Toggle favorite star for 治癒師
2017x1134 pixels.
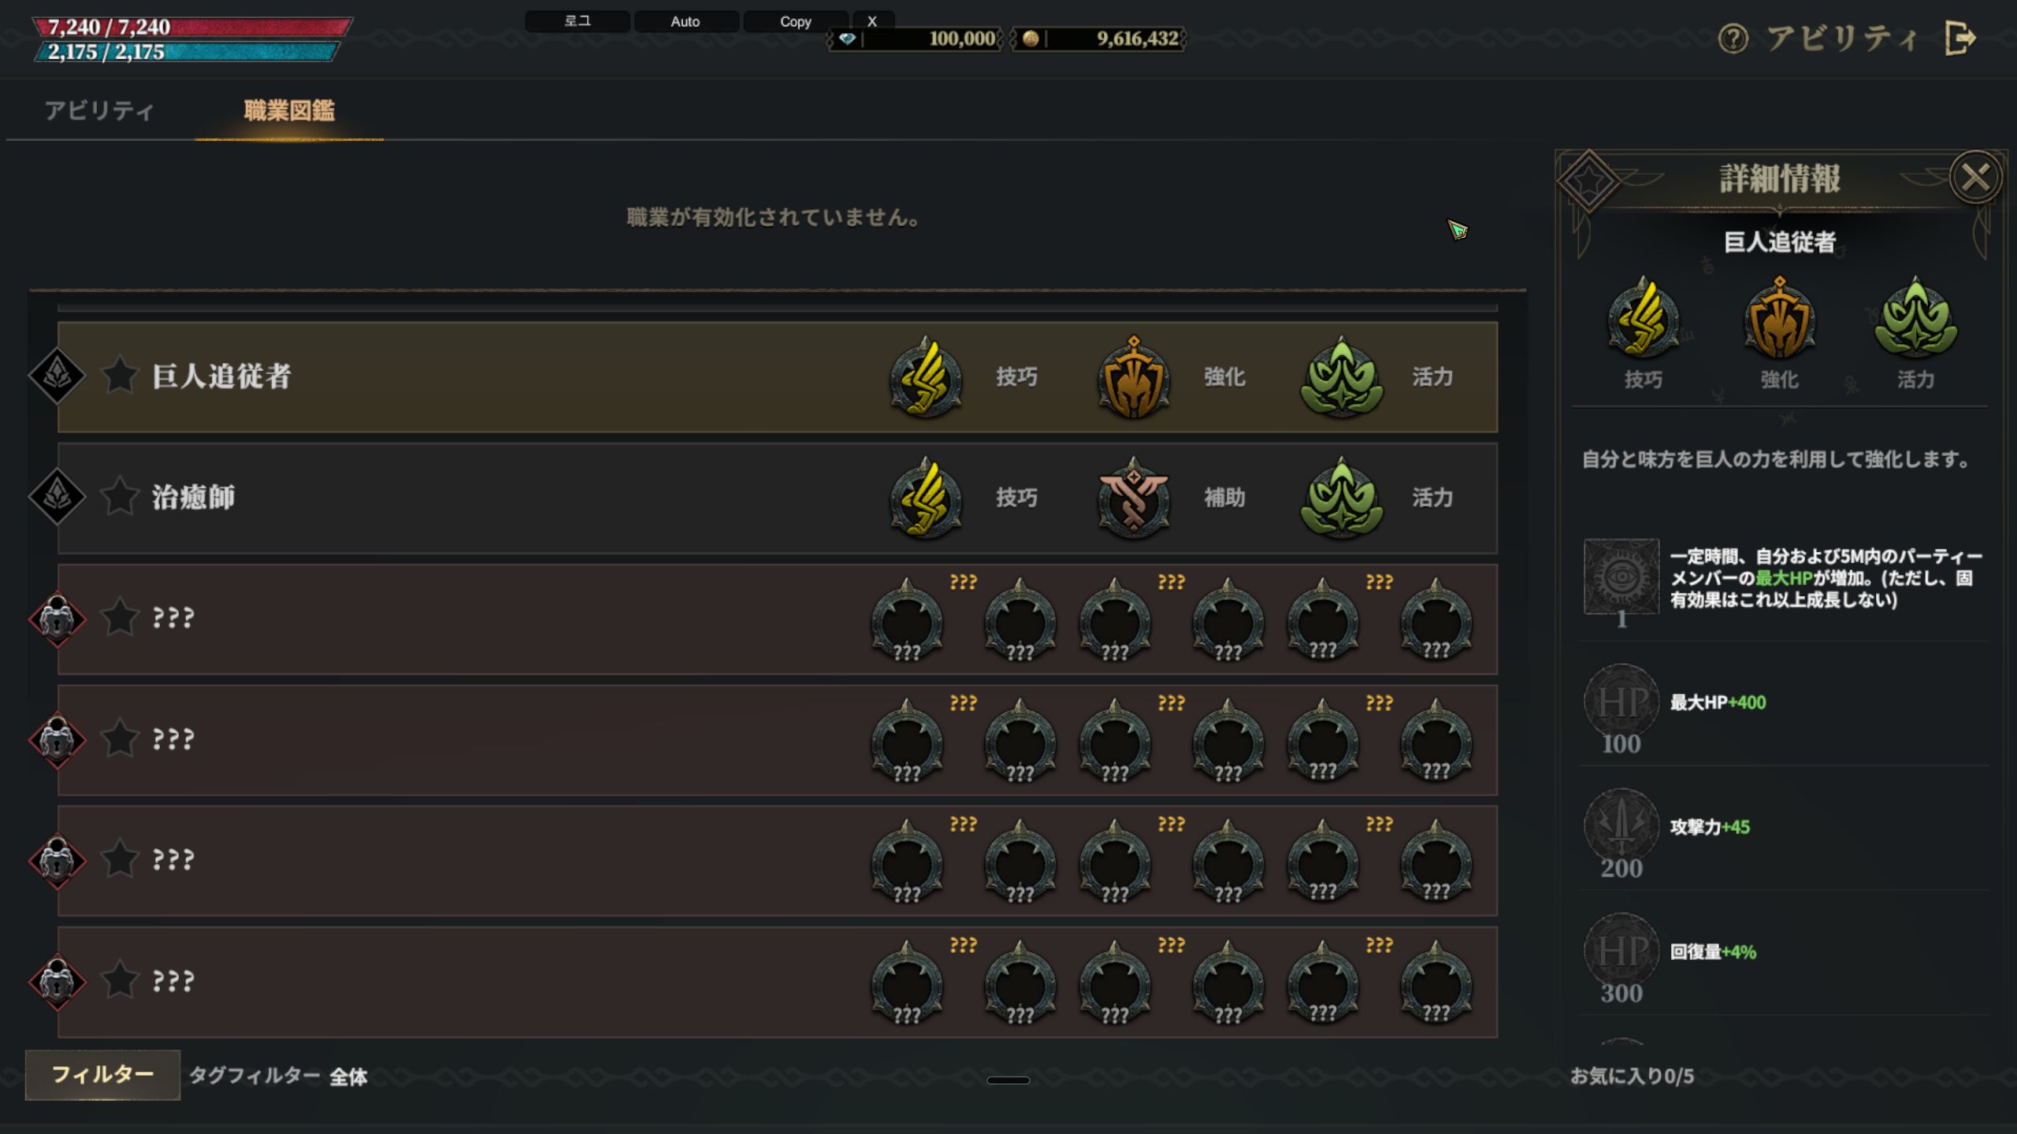(x=120, y=496)
